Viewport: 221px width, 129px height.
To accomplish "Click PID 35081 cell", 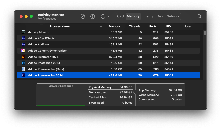I will (169, 38).
